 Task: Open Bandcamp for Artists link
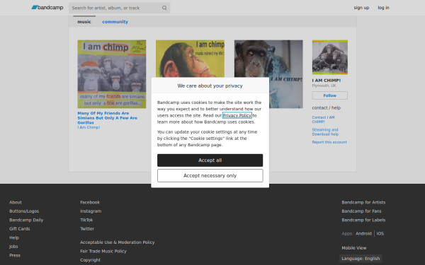(x=363, y=202)
